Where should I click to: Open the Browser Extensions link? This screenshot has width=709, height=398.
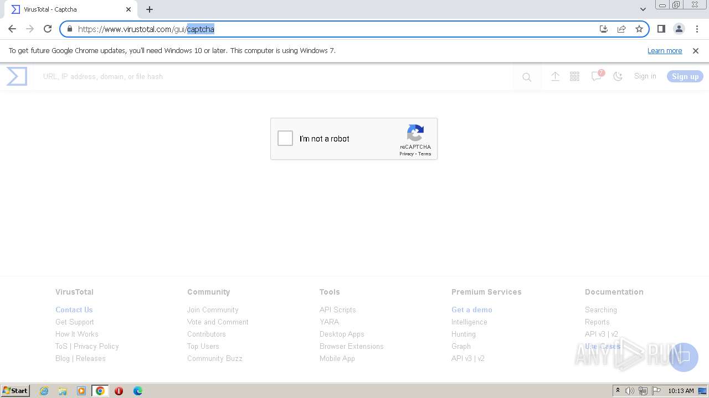[x=352, y=346]
